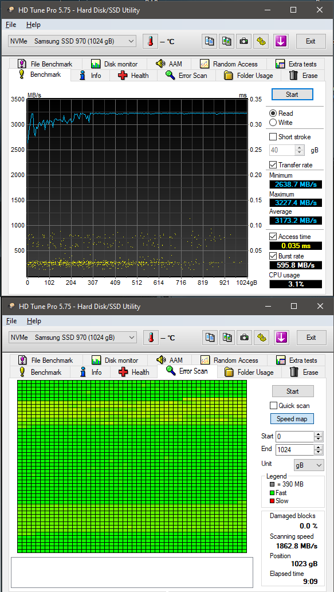The image size is (334, 592).
Task: Click the thermometer temperature icon in upper window
Action: click(150, 41)
